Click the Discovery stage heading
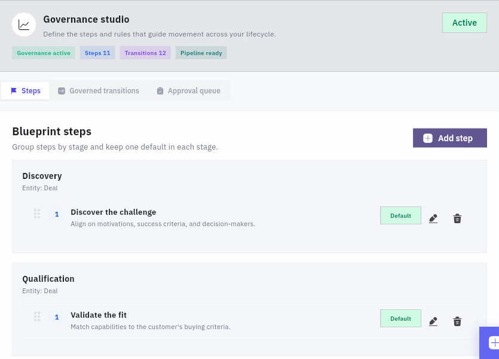 [x=42, y=176]
